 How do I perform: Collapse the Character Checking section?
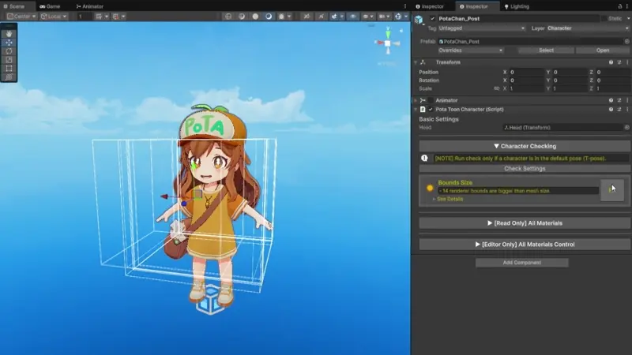[525, 146]
